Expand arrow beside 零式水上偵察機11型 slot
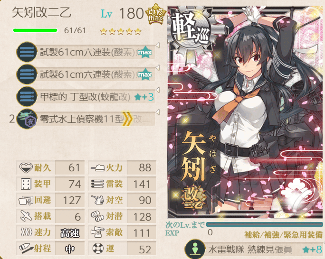 click(158, 112)
